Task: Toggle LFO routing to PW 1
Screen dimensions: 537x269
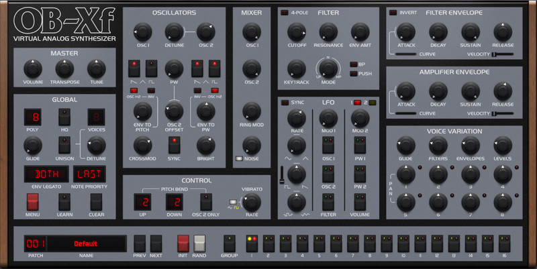Action: pyautogui.click(x=360, y=145)
